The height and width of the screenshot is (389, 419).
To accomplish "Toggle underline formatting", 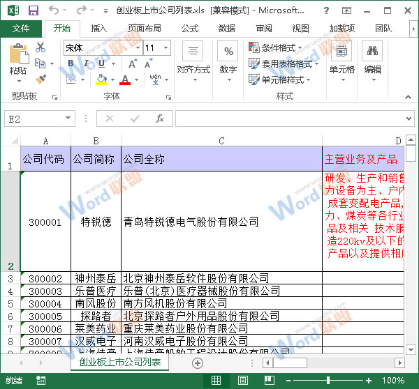I will click(x=101, y=63).
